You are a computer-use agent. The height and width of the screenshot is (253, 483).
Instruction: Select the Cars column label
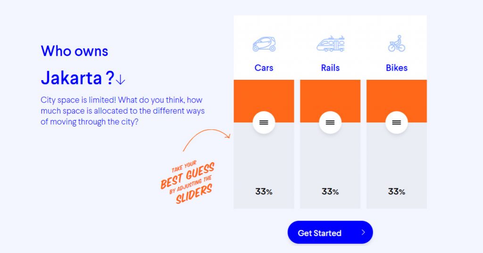(264, 68)
